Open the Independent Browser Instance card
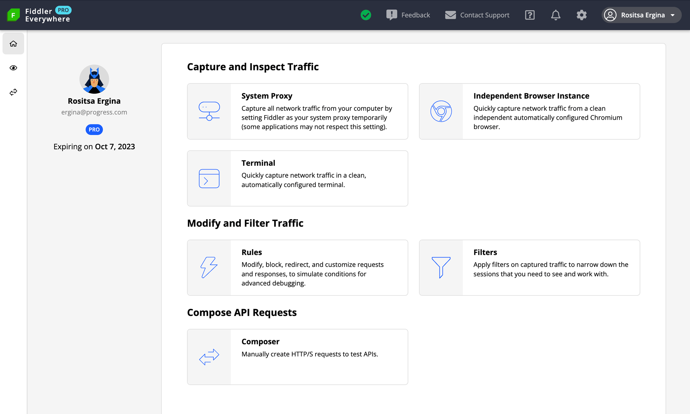690x414 pixels. (x=530, y=111)
